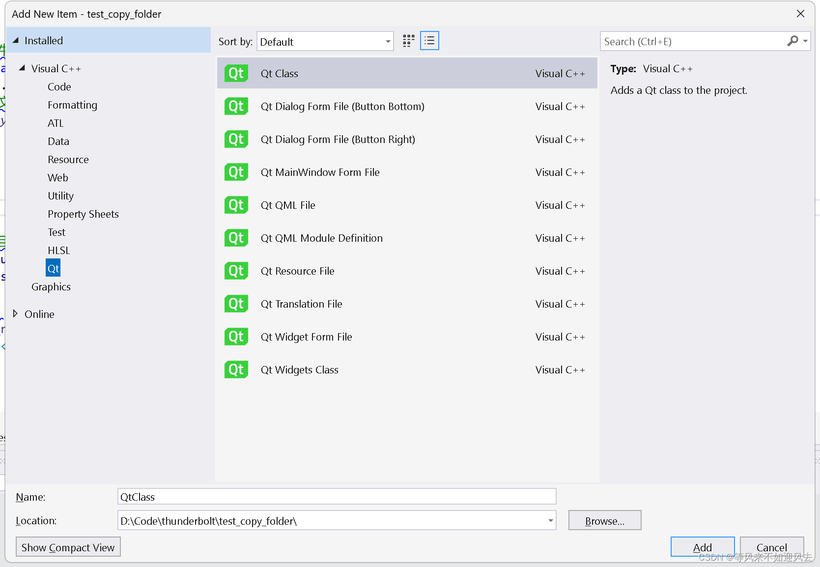Click the Qt QML Module Definition icon
The width and height of the screenshot is (820, 567).
(236, 238)
